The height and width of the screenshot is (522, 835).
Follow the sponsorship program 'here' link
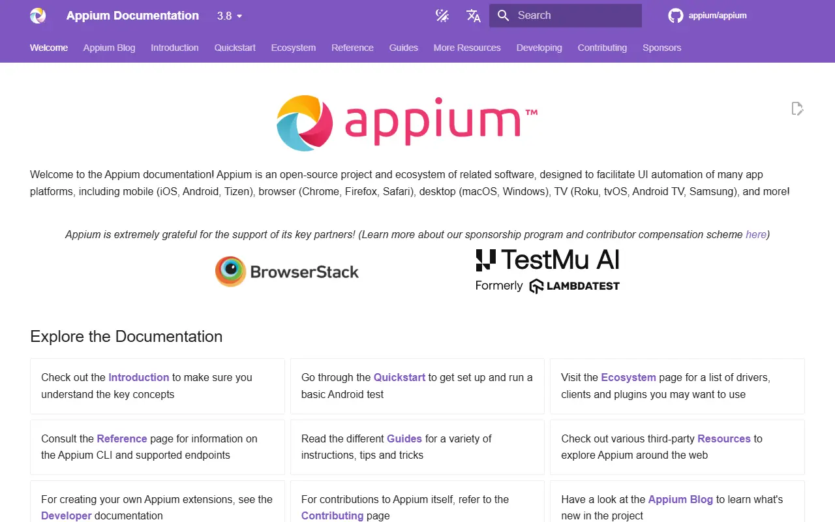pyautogui.click(x=756, y=234)
